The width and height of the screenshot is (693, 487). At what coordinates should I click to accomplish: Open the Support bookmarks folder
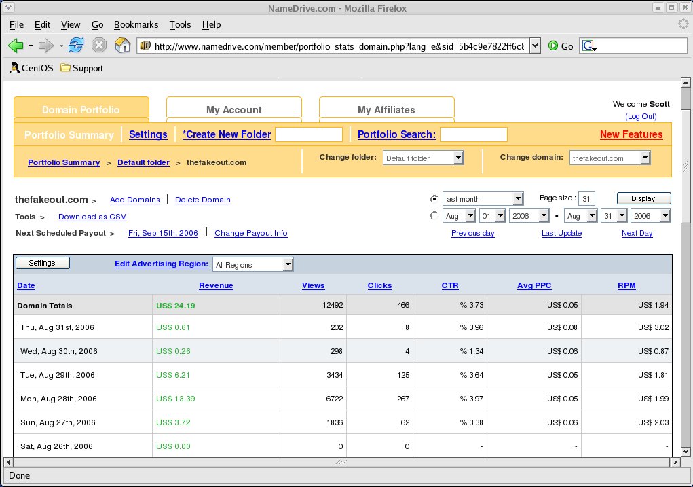(x=81, y=68)
